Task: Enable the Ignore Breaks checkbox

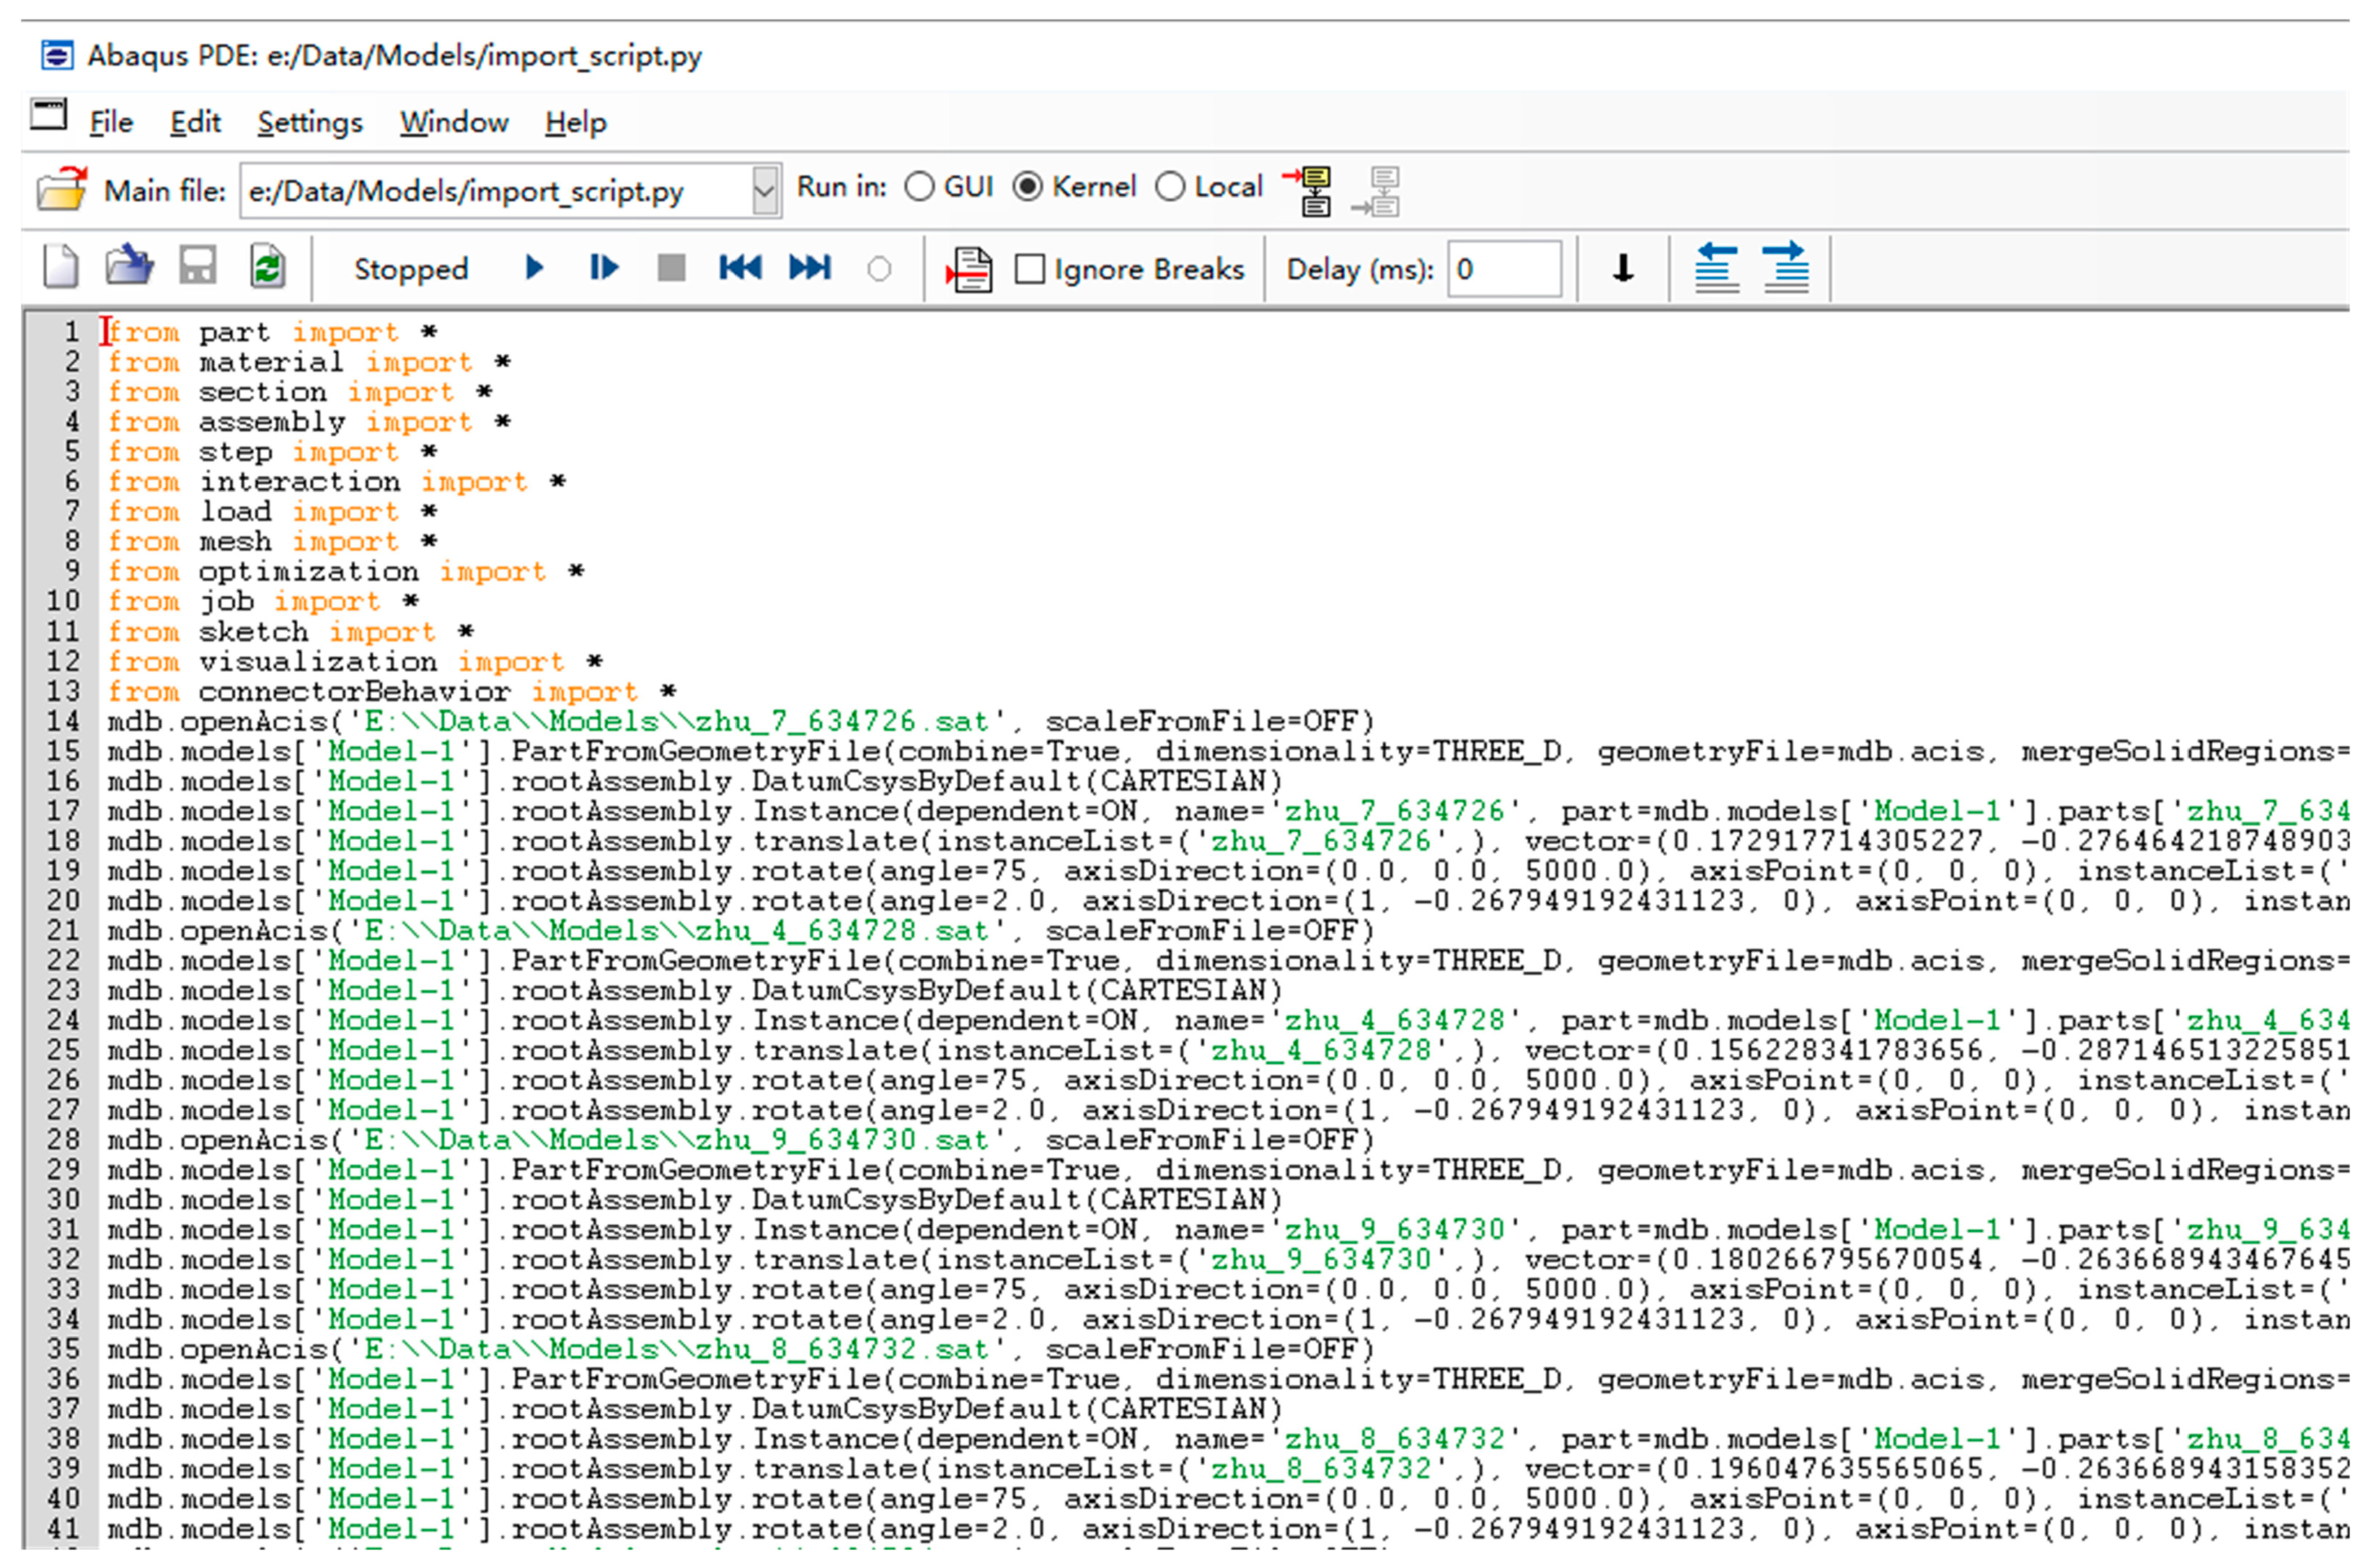Action: point(1029,269)
